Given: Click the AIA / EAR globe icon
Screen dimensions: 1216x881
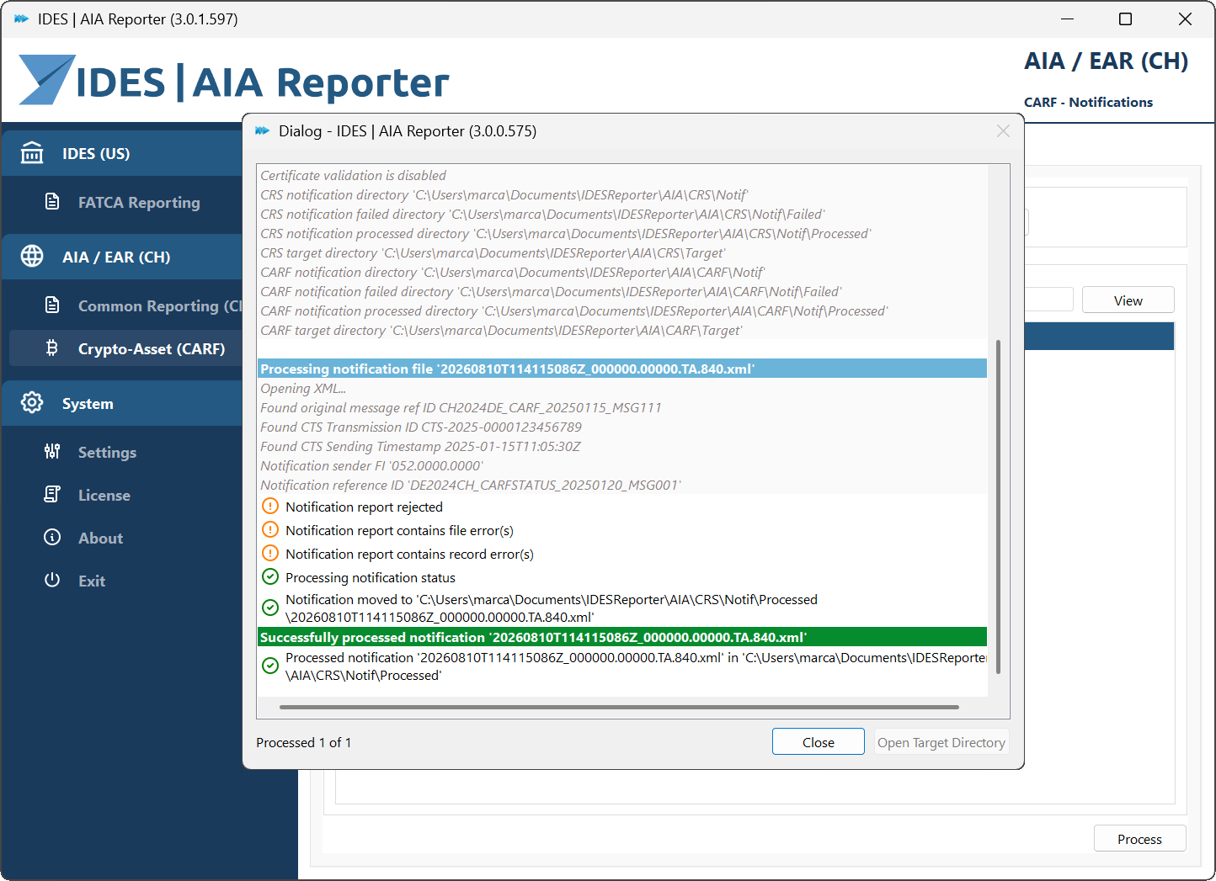Looking at the screenshot, I should tap(32, 257).
